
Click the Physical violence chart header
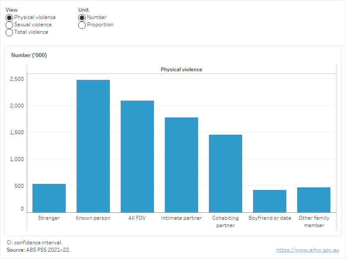(x=181, y=69)
